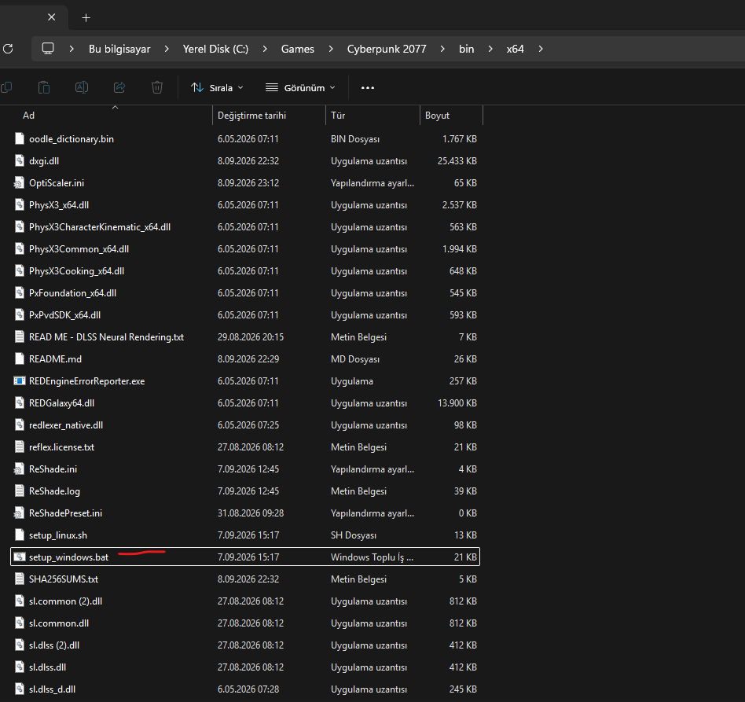Select PxPvdSDK_x64.dll file name
Screen dimensions: 745x702
click(64, 315)
